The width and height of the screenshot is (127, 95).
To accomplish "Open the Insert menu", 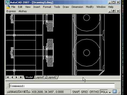I will click(37, 7).
